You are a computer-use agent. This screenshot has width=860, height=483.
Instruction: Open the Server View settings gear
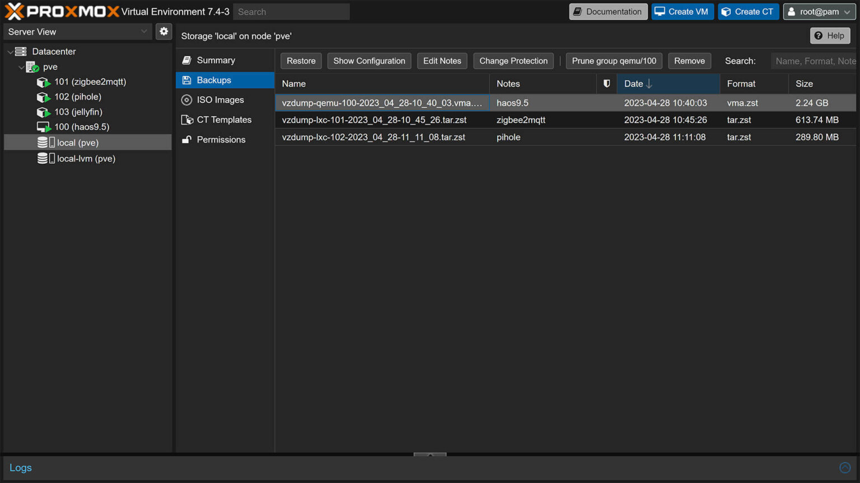pos(163,31)
